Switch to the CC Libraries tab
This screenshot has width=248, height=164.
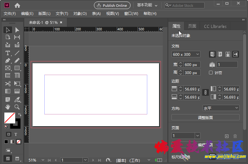pos(215,26)
